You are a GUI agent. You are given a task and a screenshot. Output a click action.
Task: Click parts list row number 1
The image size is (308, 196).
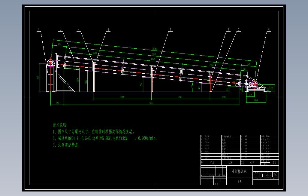pyautogui.click(x=240, y=158)
